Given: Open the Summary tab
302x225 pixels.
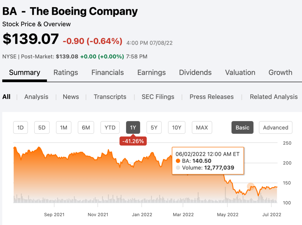Looking at the screenshot, I should (x=24, y=73).
